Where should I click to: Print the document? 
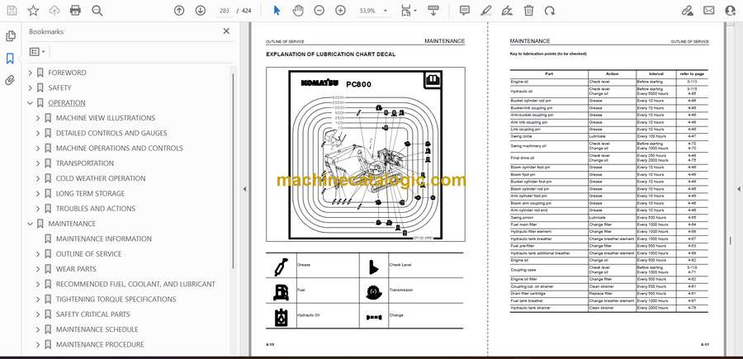pyautogui.click(x=75, y=11)
